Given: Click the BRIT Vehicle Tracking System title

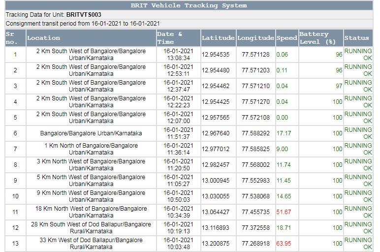Looking at the screenshot, I should pyautogui.click(x=189, y=5).
